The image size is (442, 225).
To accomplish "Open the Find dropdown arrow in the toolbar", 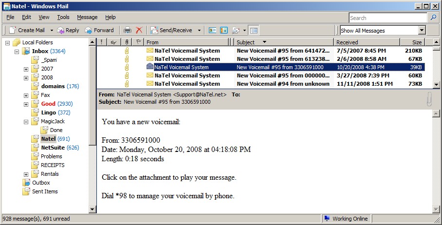I will tap(244, 31).
